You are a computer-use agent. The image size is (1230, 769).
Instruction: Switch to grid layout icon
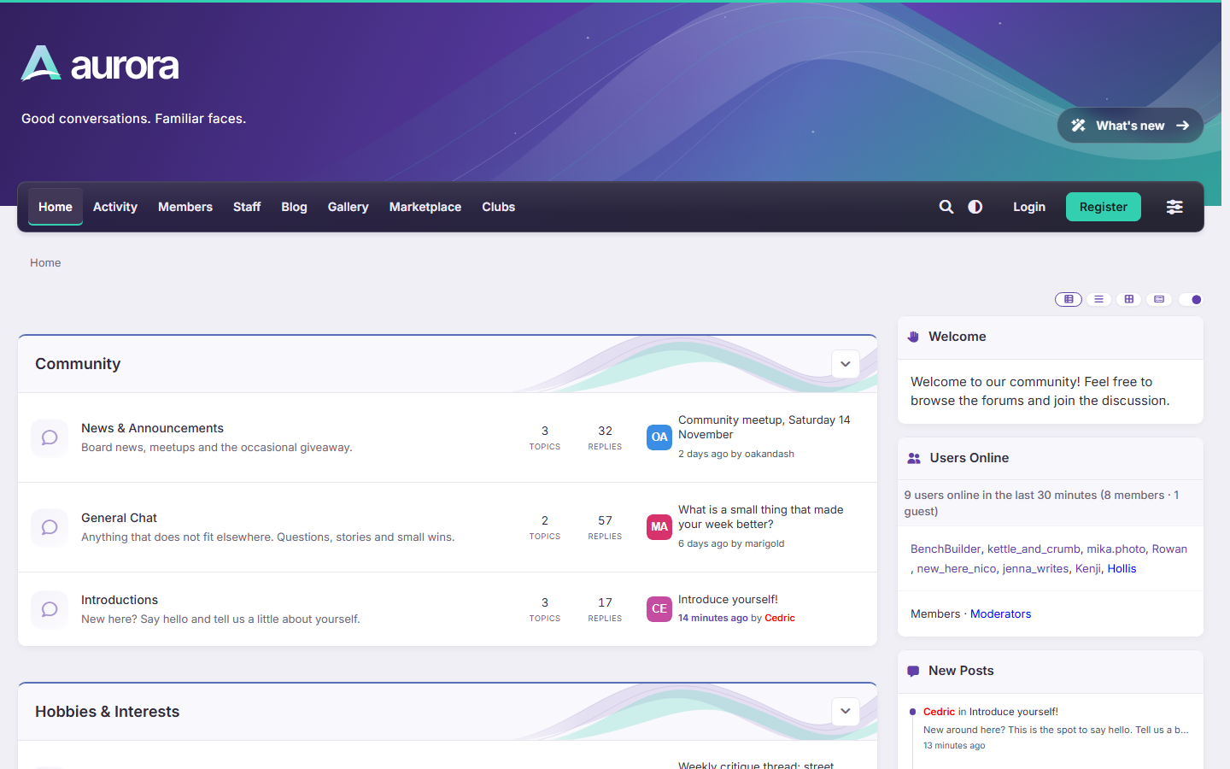click(1128, 299)
